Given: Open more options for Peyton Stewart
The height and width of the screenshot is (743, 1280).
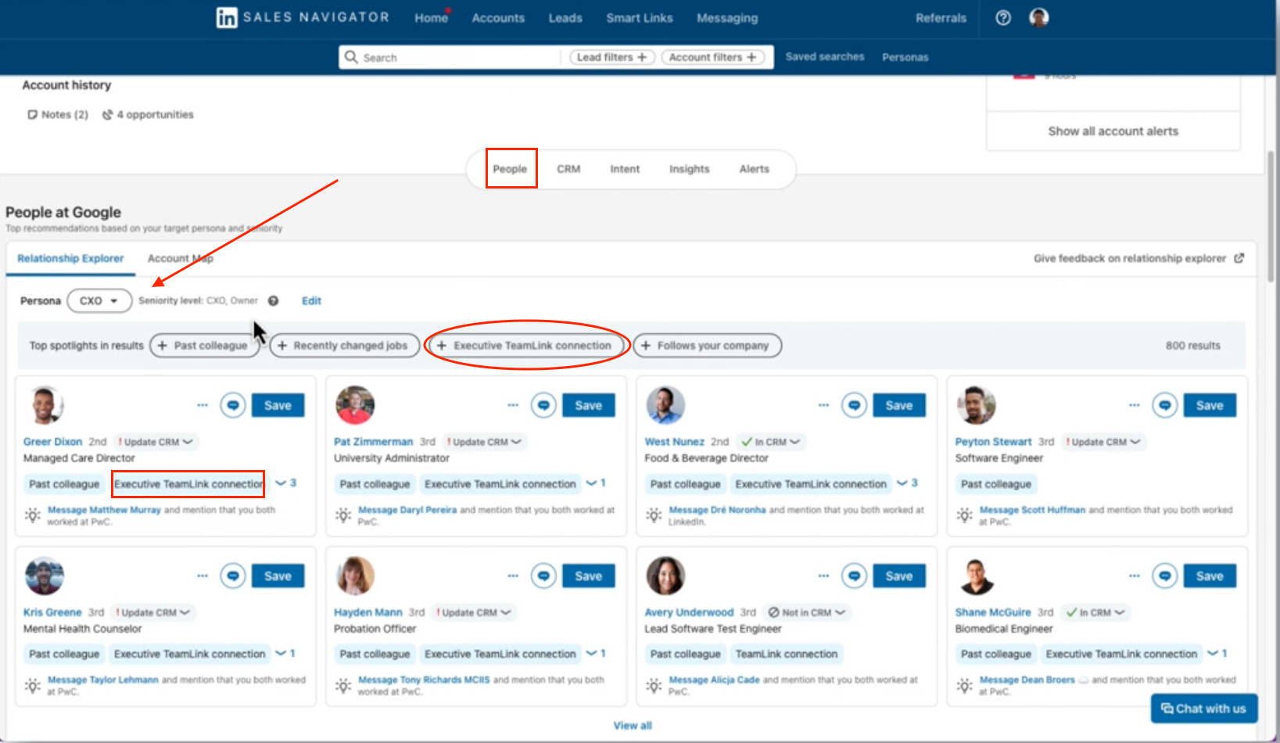Looking at the screenshot, I should (1134, 405).
